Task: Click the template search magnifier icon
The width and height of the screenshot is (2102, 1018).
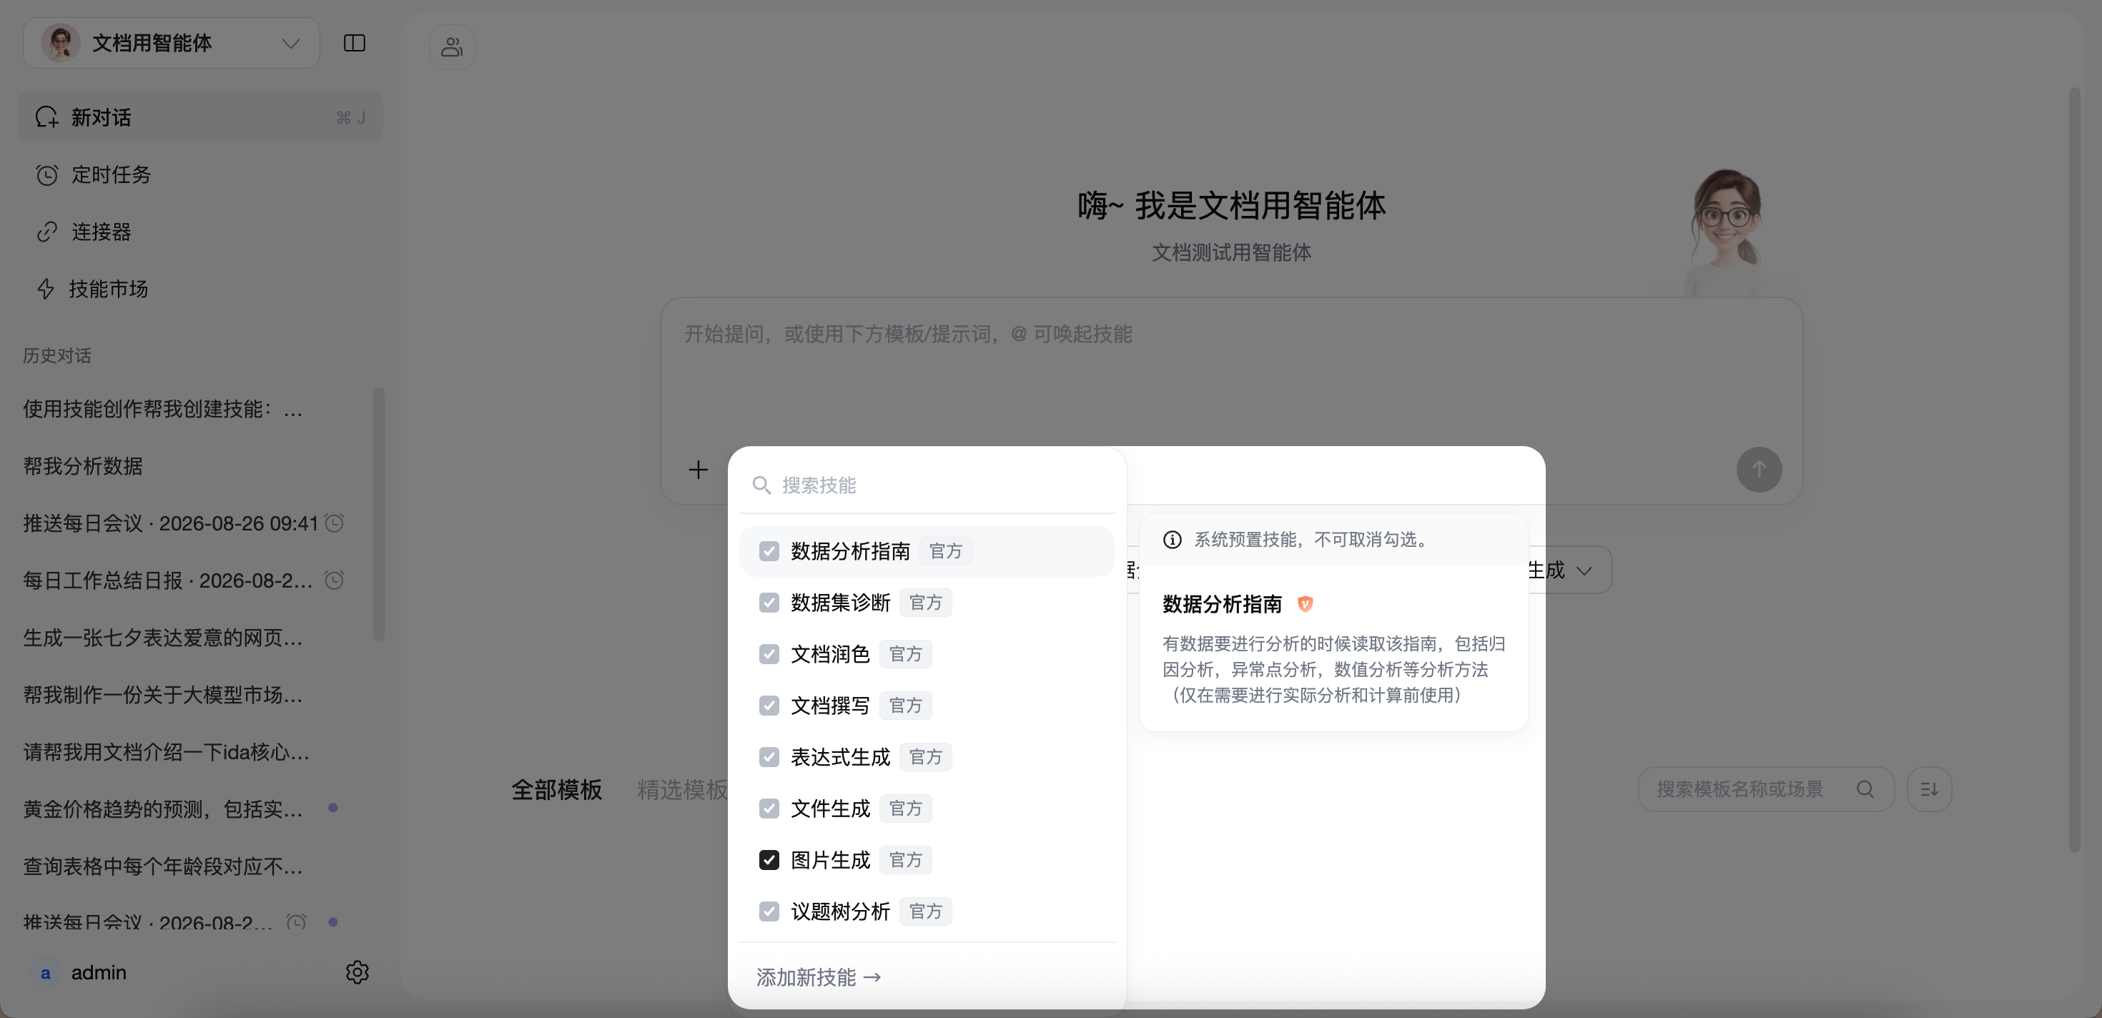Action: coord(1865,789)
